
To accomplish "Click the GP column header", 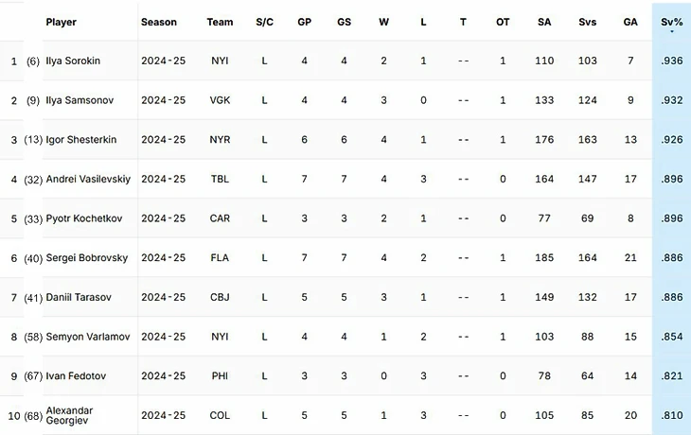I will [305, 22].
